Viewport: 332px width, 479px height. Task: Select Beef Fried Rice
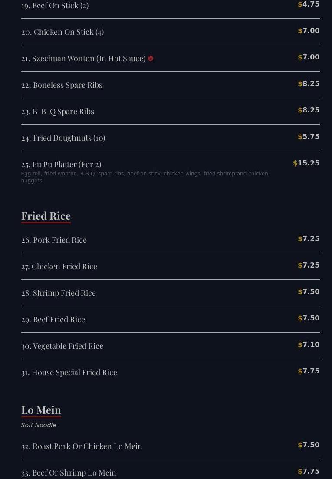[x=53, y=320]
